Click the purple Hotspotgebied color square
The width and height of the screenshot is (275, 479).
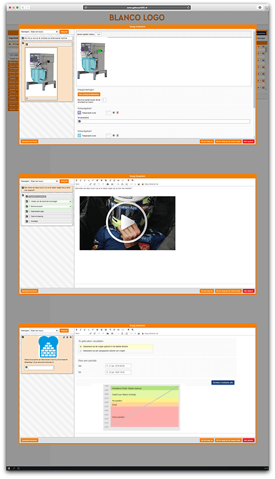pyautogui.click(x=79, y=113)
